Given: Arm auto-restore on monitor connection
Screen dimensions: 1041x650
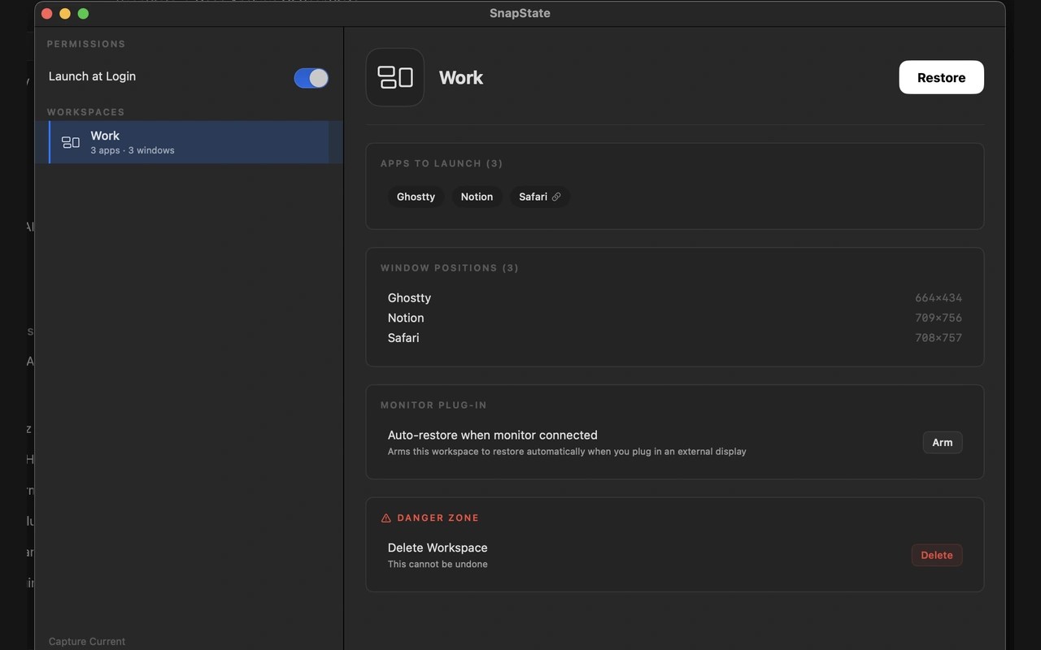Looking at the screenshot, I should pyautogui.click(x=942, y=443).
